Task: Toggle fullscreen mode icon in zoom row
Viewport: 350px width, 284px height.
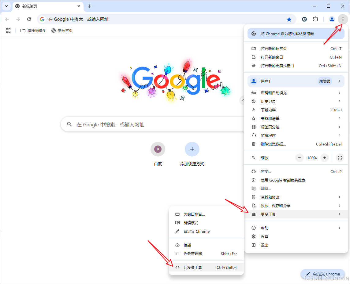Action: 340,158
